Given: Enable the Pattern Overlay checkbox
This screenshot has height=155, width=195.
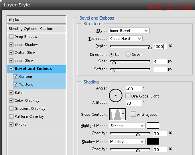Looking at the screenshot, I should pyautogui.click(x=11, y=116).
